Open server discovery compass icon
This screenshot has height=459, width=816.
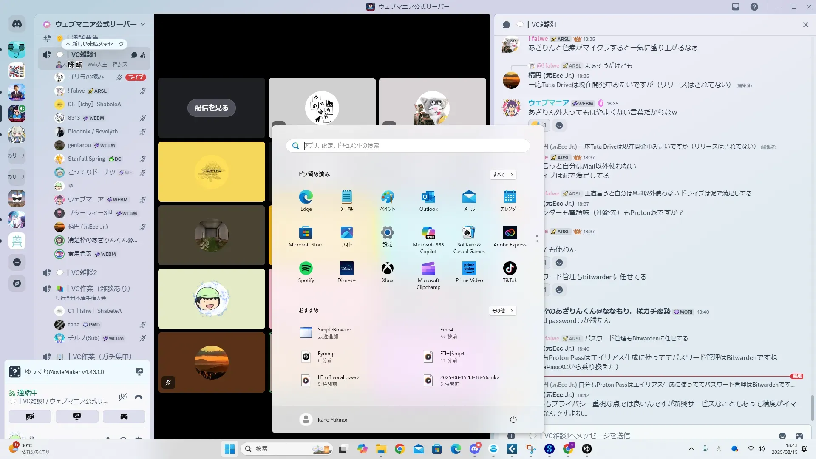(x=17, y=283)
